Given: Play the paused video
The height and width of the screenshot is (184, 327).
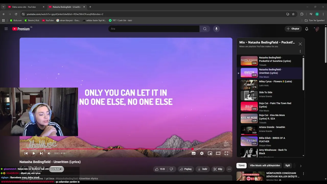Looking at the screenshot, I should click(33, 153).
